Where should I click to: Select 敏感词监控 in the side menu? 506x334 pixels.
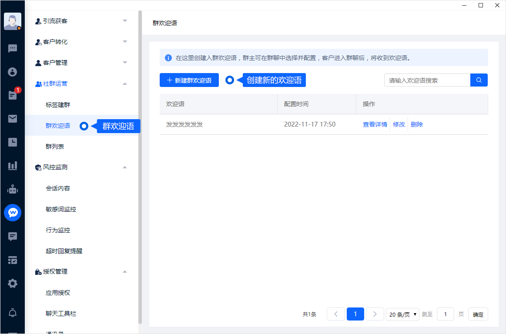pos(61,209)
